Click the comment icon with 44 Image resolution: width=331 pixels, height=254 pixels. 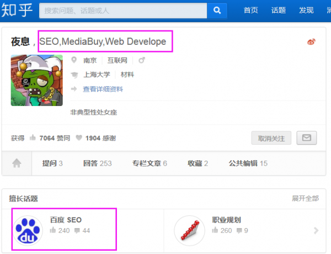pyautogui.click(x=77, y=231)
